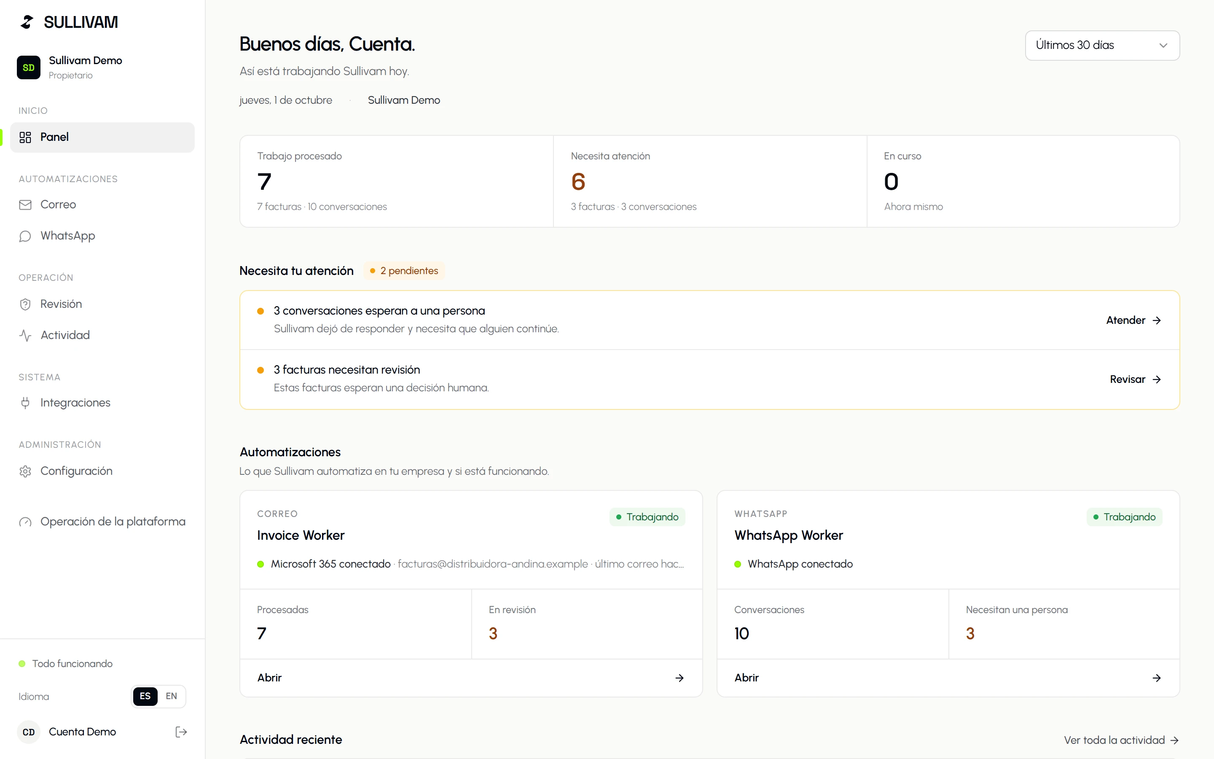Open the Panel menu item

click(x=102, y=137)
